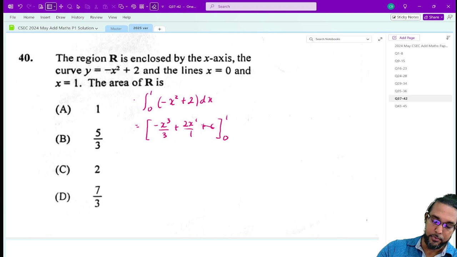Open the page layout view dropdown arrow
The image size is (457, 257).
(55, 6)
